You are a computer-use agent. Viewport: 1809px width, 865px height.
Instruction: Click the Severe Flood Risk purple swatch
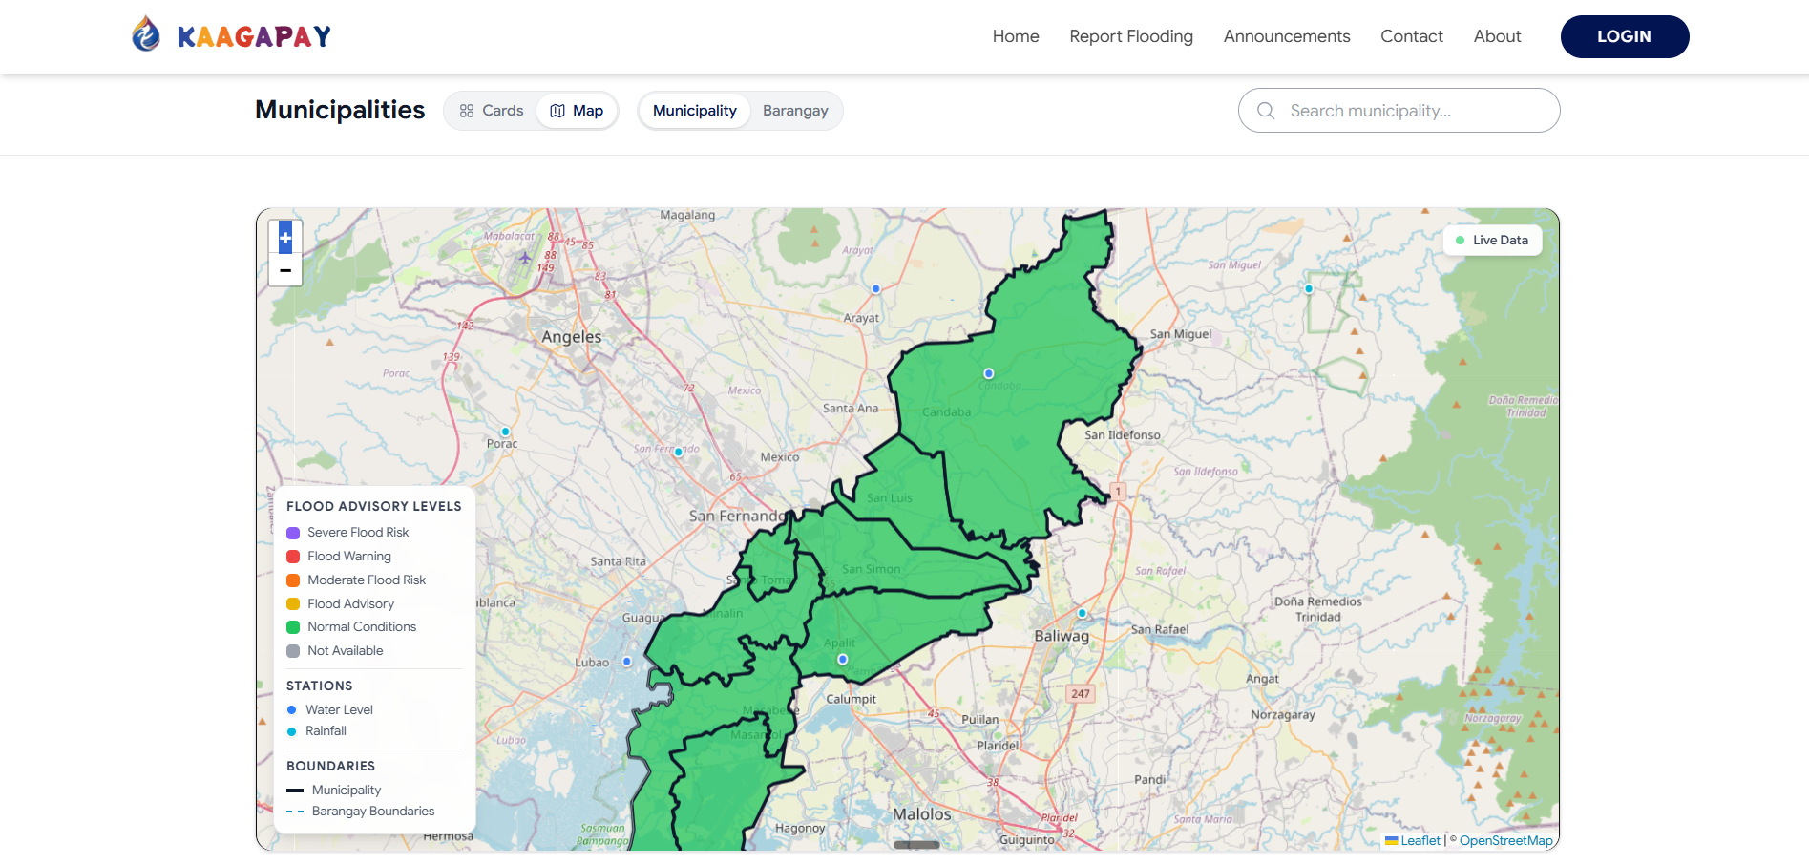click(293, 533)
